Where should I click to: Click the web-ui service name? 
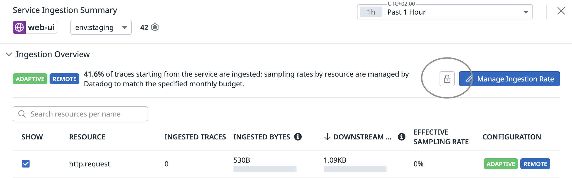tap(41, 27)
